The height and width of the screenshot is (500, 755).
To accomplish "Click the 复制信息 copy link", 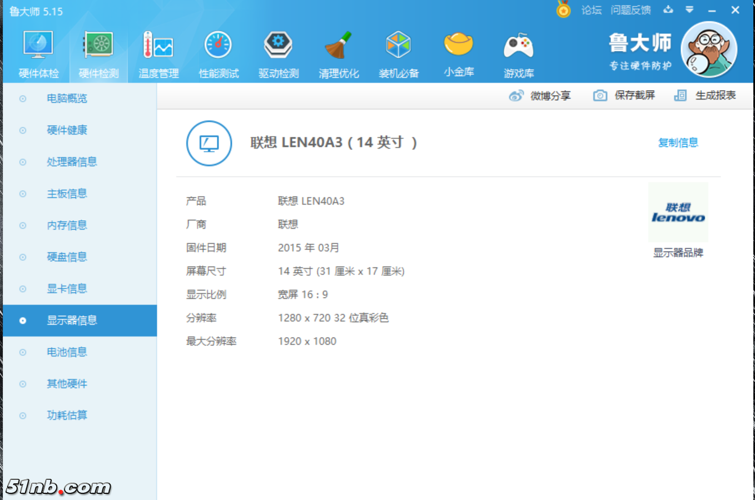I will coord(678,143).
